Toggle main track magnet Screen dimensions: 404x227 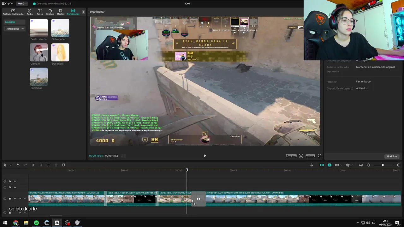[x=322, y=165]
